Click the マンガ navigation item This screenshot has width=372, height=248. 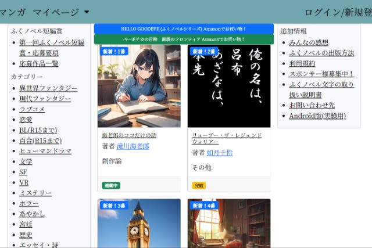(x=12, y=12)
